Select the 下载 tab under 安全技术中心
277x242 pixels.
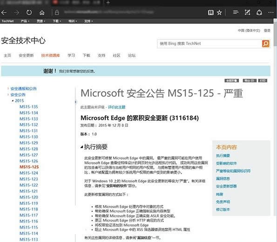[x=87, y=55]
